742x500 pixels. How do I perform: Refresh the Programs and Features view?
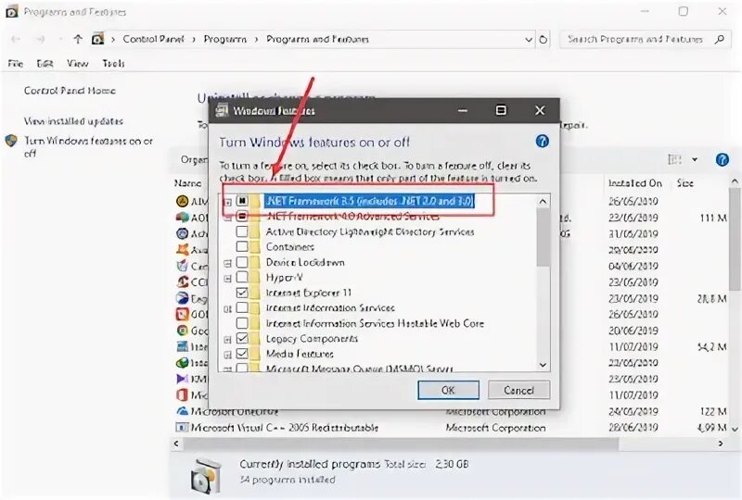pyautogui.click(x=544, y=39)
